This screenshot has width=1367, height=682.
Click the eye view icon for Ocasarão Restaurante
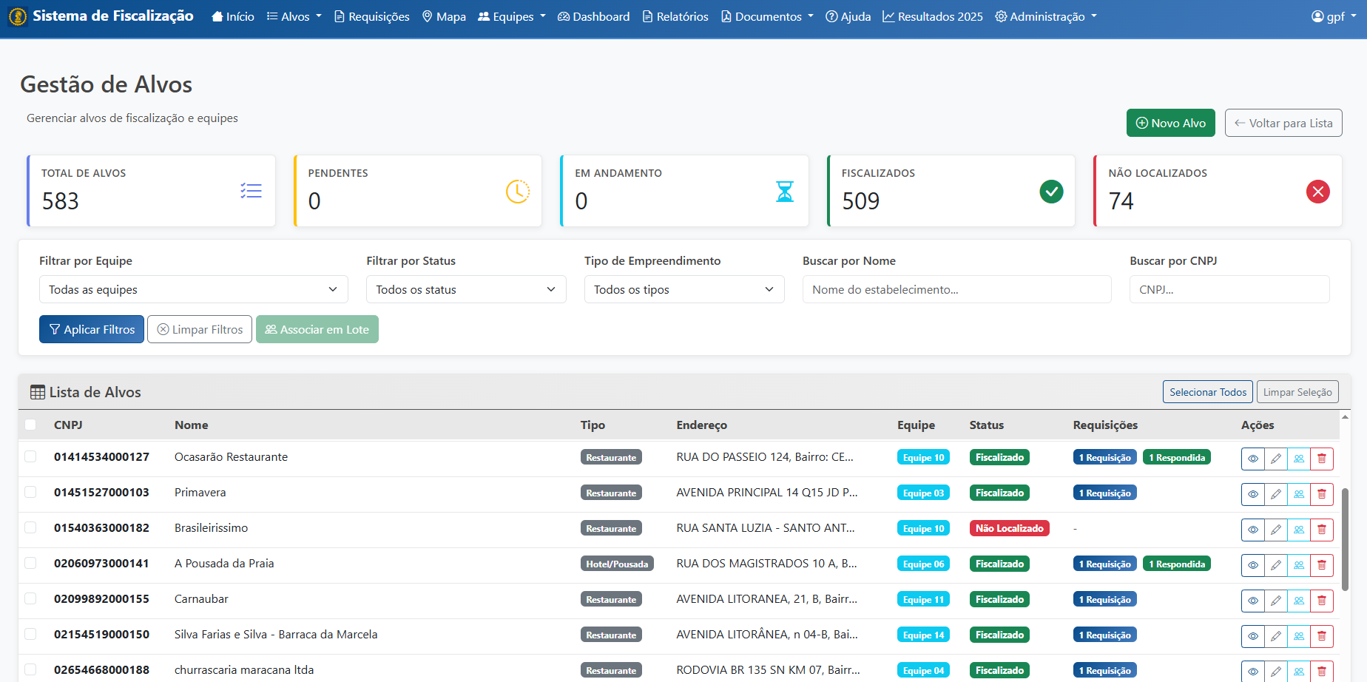pyautogui.click(x=1252, y=459)
